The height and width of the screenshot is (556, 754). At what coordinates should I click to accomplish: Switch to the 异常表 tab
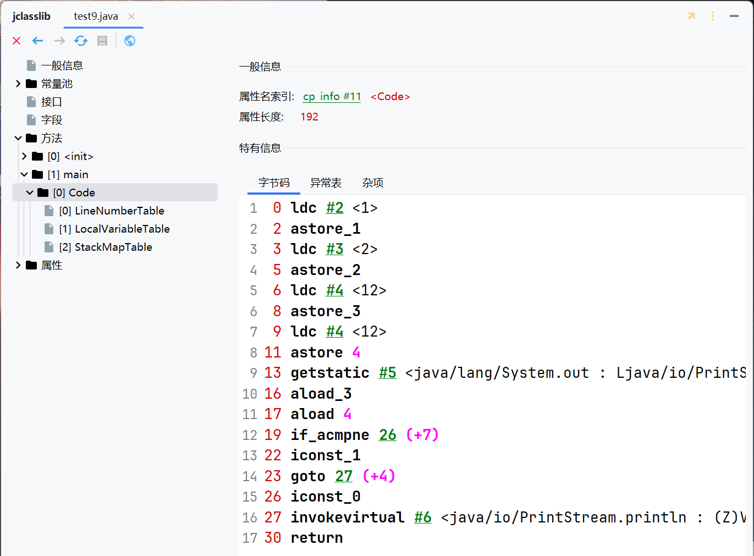coord(326,183)
